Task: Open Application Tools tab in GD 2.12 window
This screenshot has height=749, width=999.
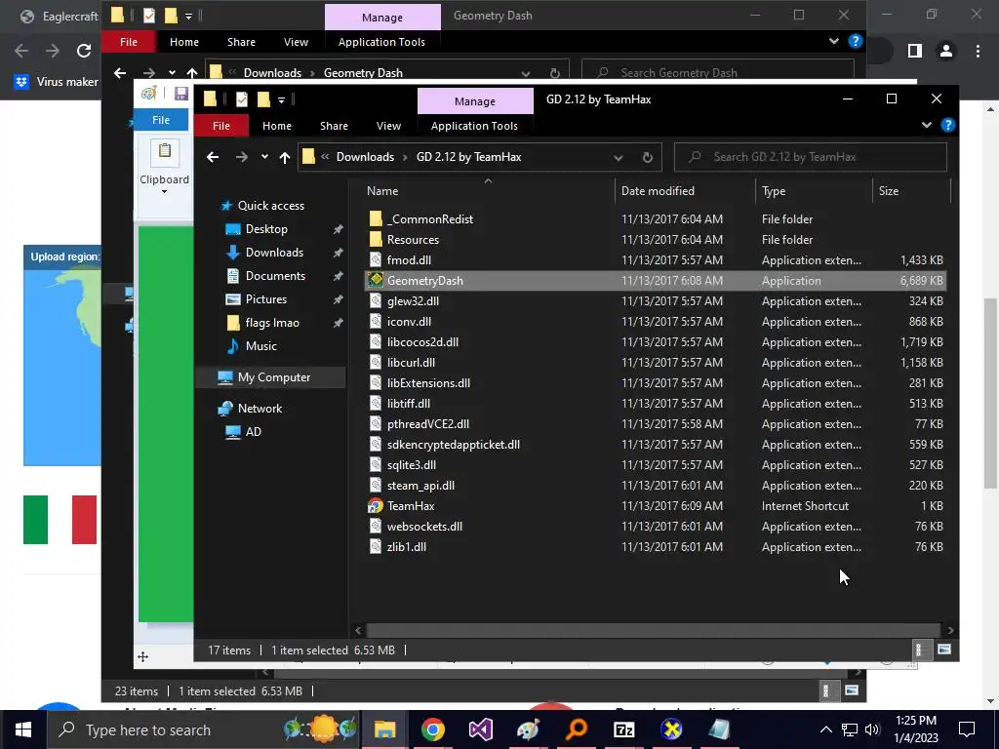Action: (x=475, y=126)
